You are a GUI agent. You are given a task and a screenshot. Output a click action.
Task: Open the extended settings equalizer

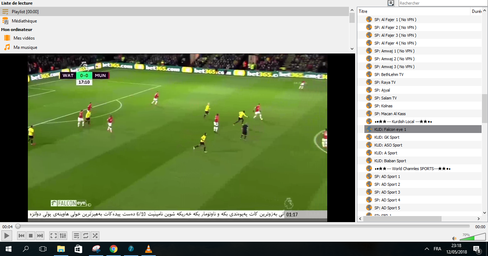tap(63, 235)
